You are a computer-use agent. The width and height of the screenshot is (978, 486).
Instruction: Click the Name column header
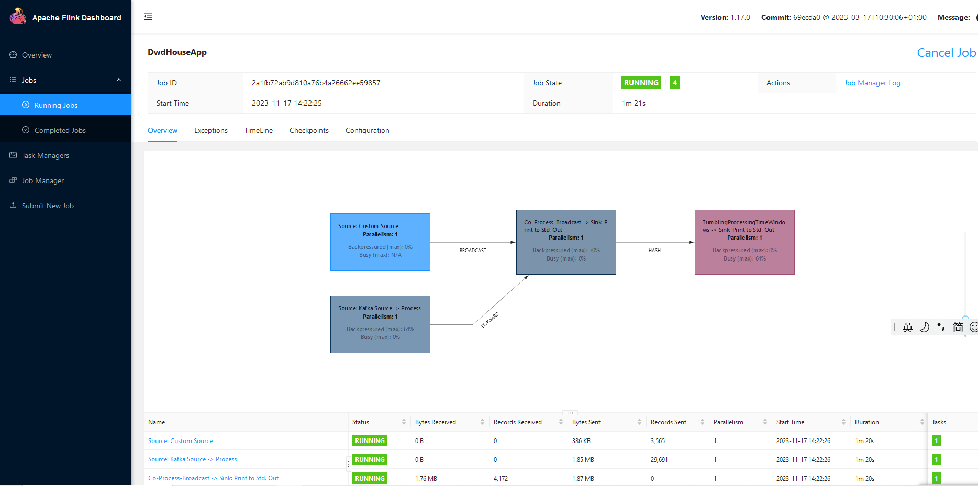pyautogui.click(x=157, y=422)
